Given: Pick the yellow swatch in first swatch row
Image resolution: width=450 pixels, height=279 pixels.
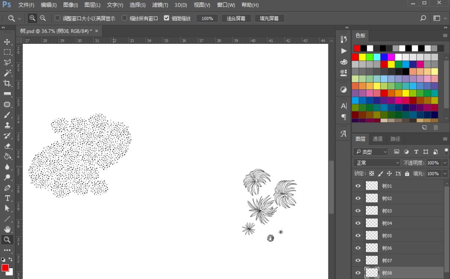Looking at the screenshot, I should click(362, 57).
